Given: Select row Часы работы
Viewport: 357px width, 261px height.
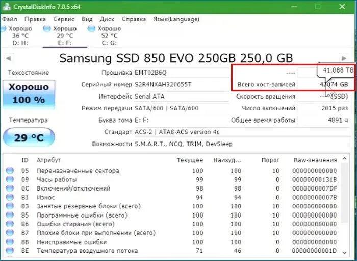Looking at the screenshot, I should point(172,179).
